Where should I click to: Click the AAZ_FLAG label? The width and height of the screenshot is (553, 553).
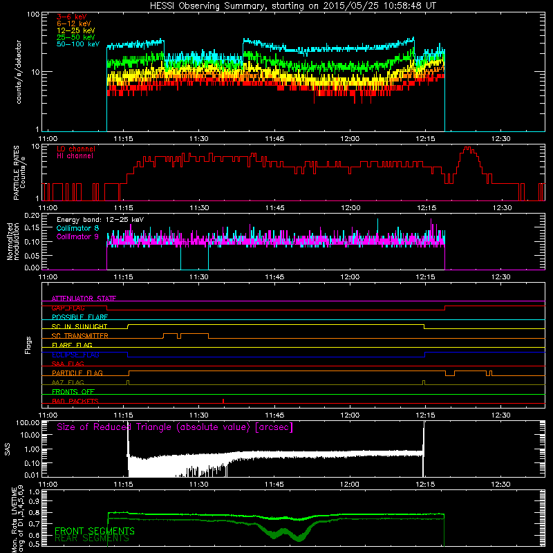68,382
